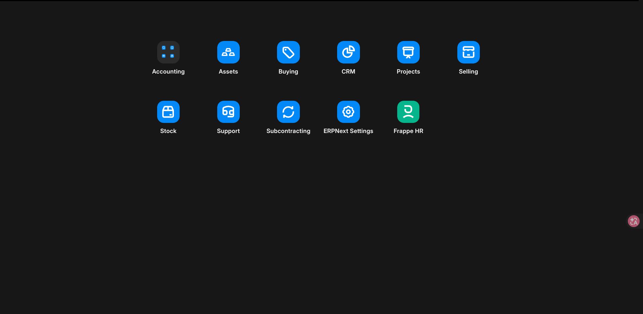Image resolution: width=643 pixels, height=314 pixels.
Task: Select the Selling storefront icon
Action: click(468, 52)
